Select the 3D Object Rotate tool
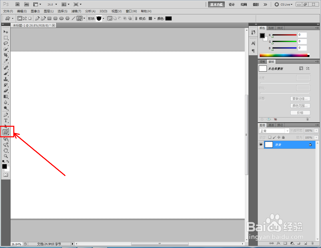Screen dimensions: 321x248 click(x=6, y=139)
